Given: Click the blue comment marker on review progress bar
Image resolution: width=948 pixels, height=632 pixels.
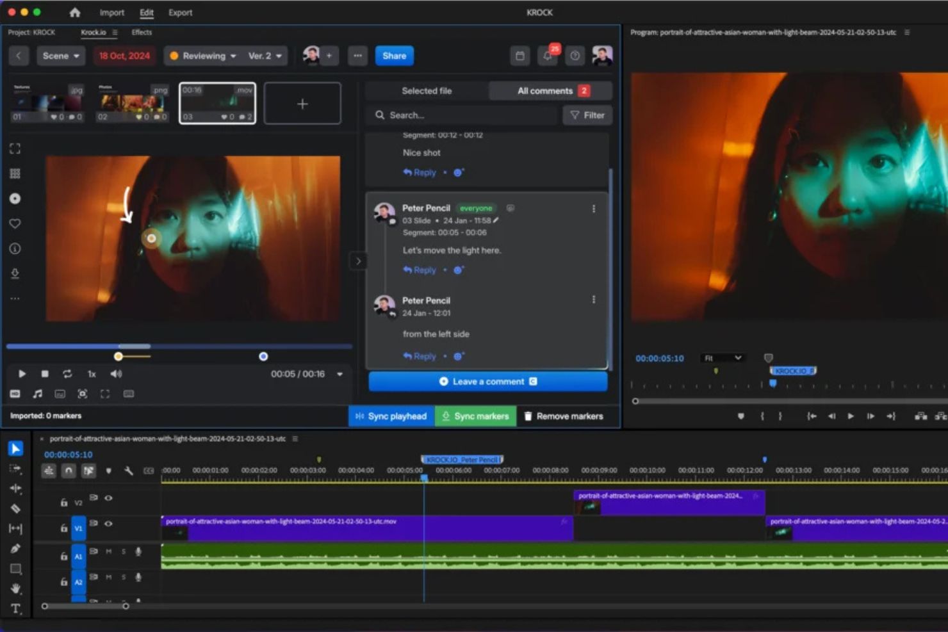Looking at the screenshot, I should point(263,357).
